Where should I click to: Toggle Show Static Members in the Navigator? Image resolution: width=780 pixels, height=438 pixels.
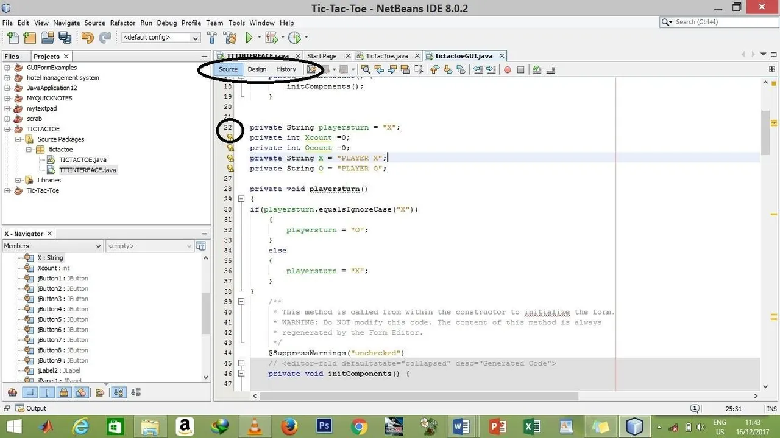[47, 392]
